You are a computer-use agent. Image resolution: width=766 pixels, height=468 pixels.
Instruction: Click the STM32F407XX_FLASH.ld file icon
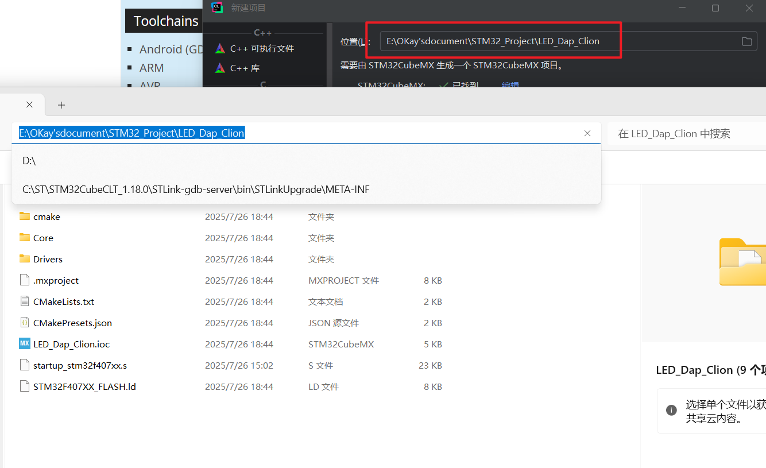(x=24, y=386)
